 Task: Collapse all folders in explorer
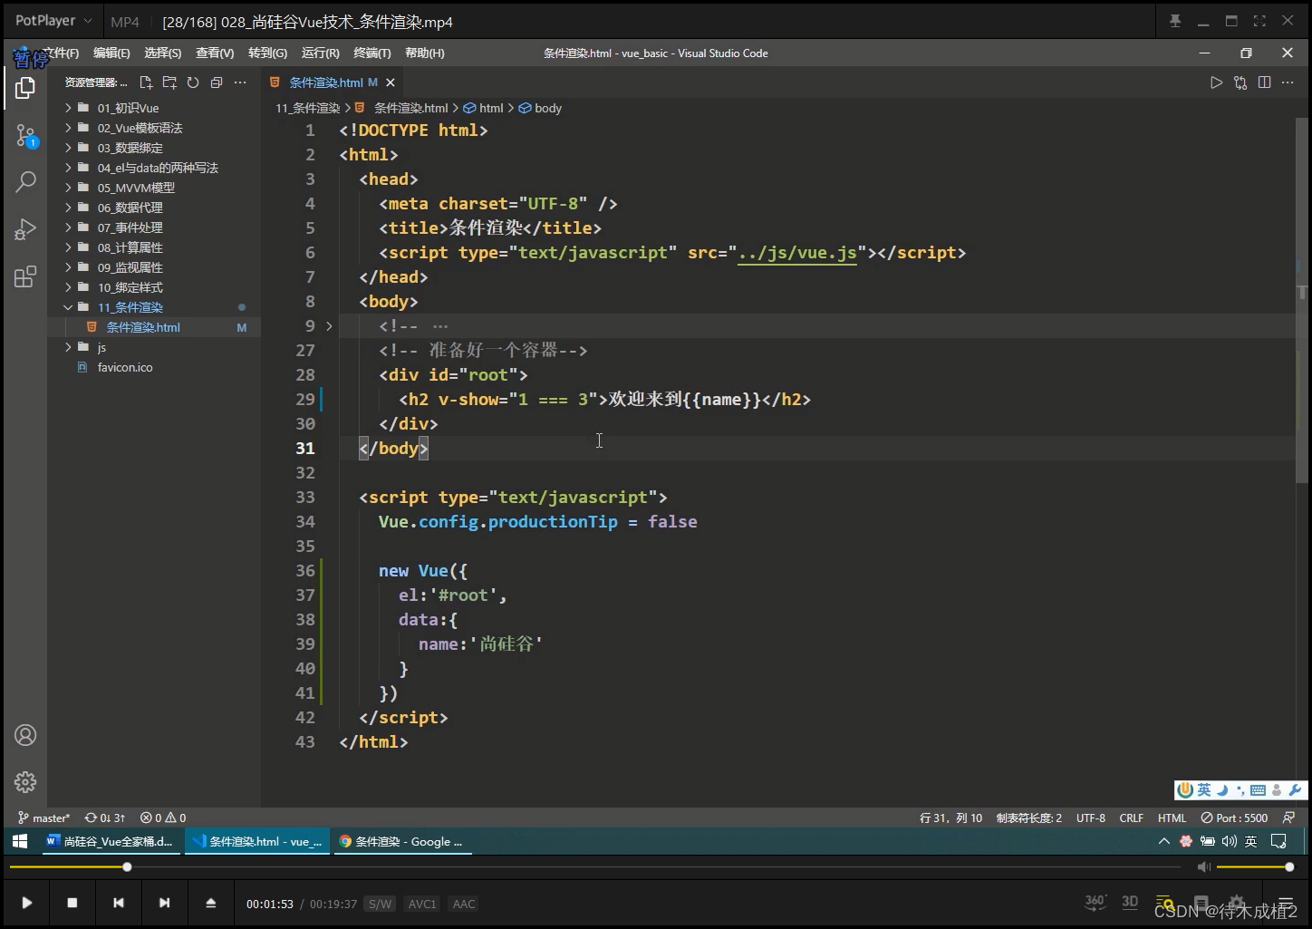pos(217,82)
